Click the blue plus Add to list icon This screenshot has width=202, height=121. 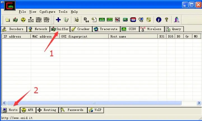[x=58, y=20]
